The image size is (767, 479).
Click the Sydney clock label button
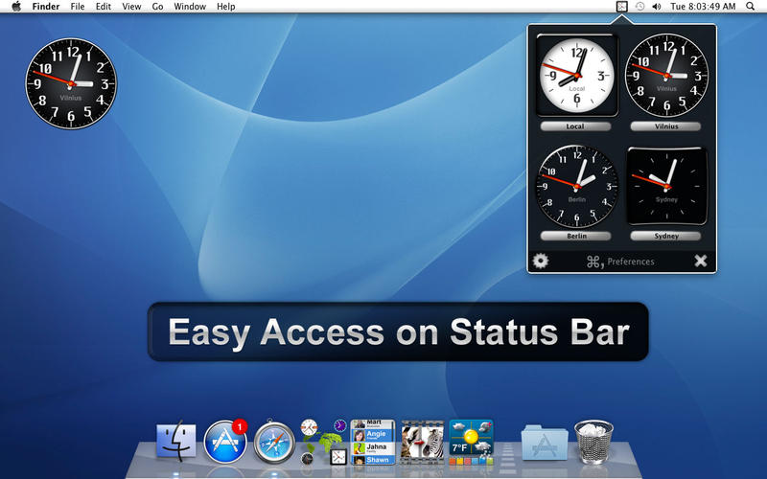click(x=666, y=236)
